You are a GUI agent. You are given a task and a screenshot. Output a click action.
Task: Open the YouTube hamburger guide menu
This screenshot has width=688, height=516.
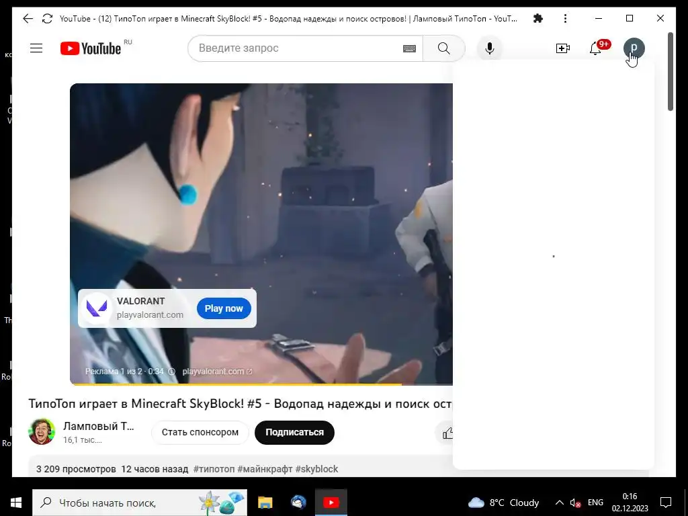click(36, 48)
